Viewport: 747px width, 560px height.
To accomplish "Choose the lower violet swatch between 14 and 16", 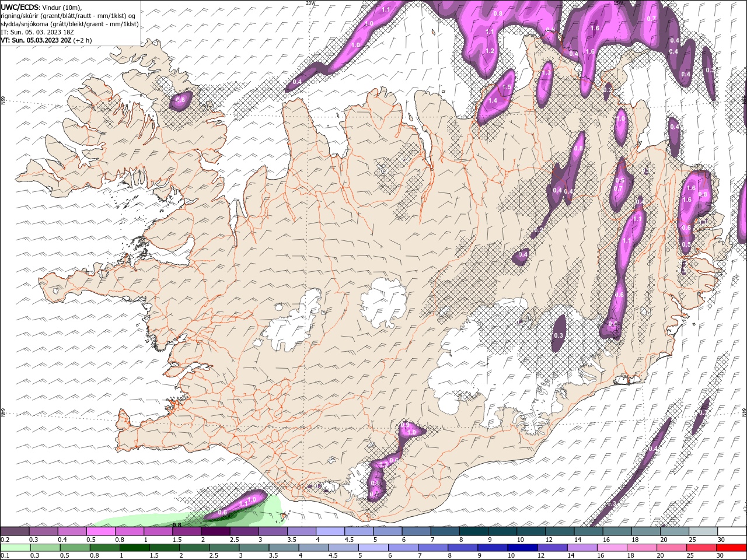I will click(582, 547).
